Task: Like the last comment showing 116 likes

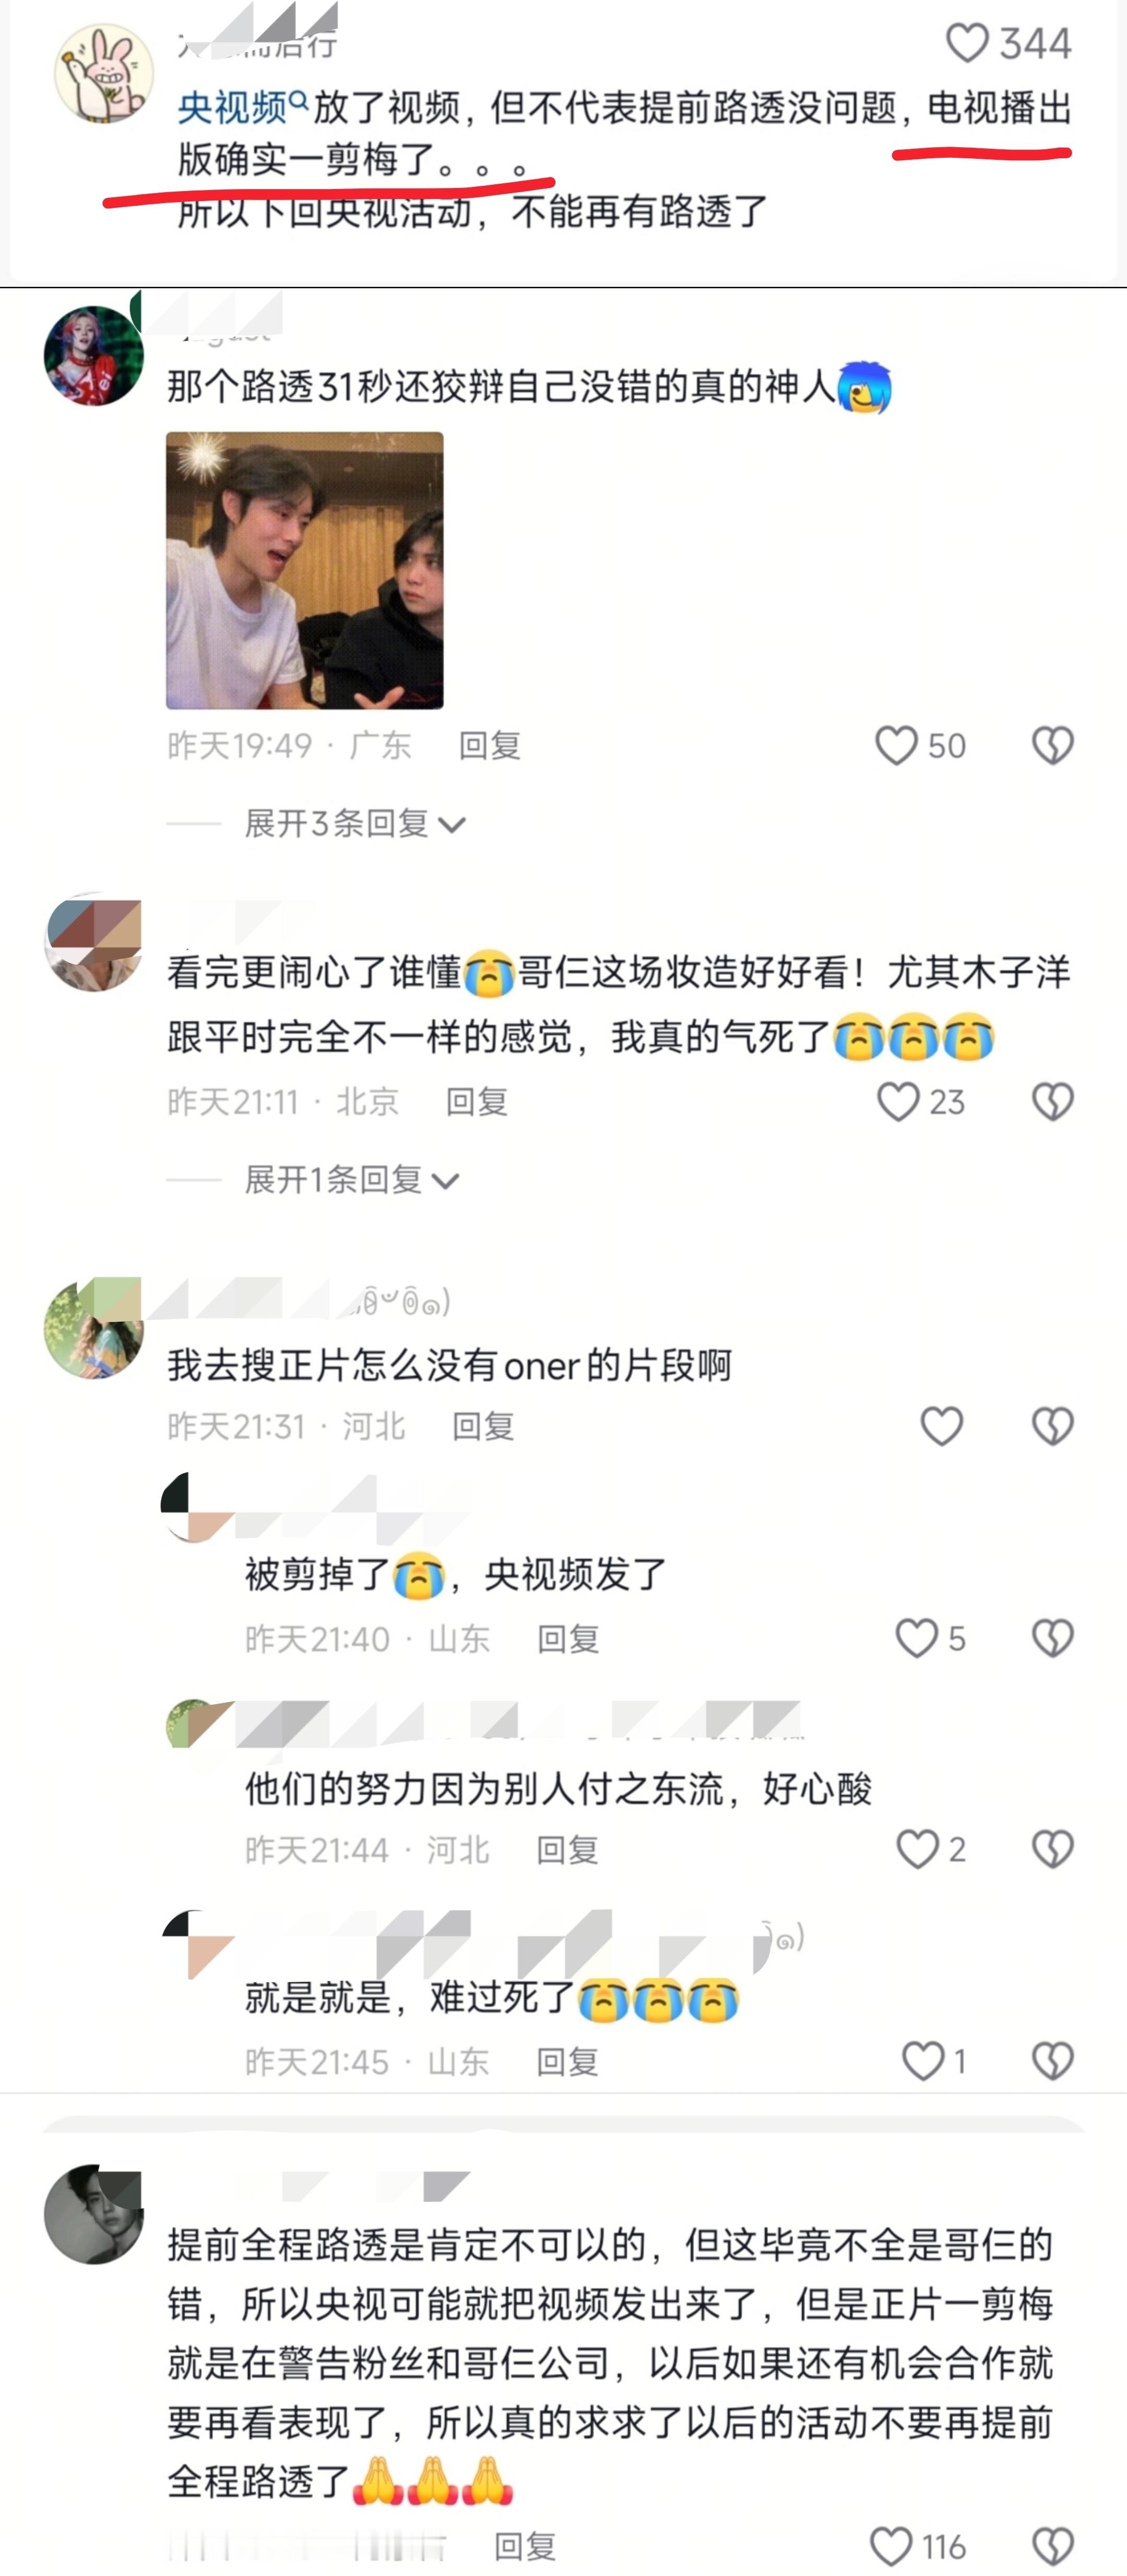Action: 891,2545
